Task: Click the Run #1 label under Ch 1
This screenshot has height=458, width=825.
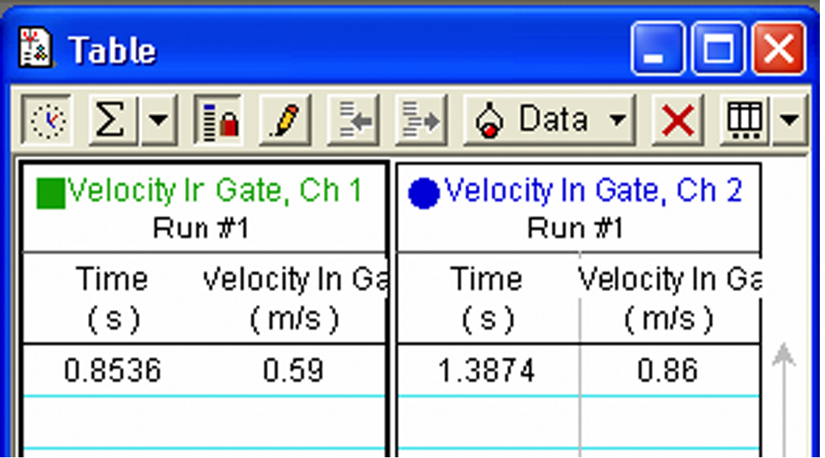Action: (200, 225)
